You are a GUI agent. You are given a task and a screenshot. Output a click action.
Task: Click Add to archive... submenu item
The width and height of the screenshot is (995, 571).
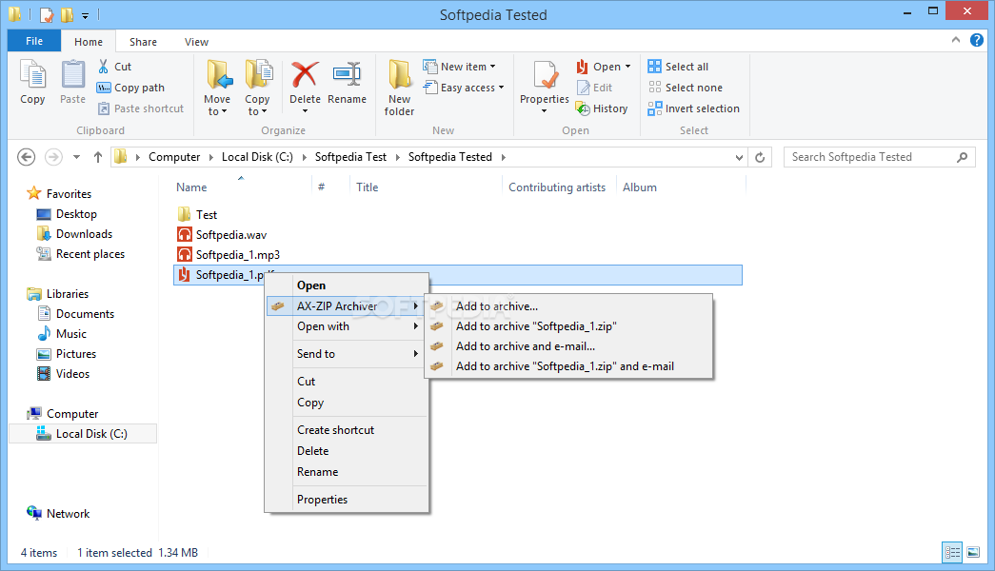coord(568,306)
